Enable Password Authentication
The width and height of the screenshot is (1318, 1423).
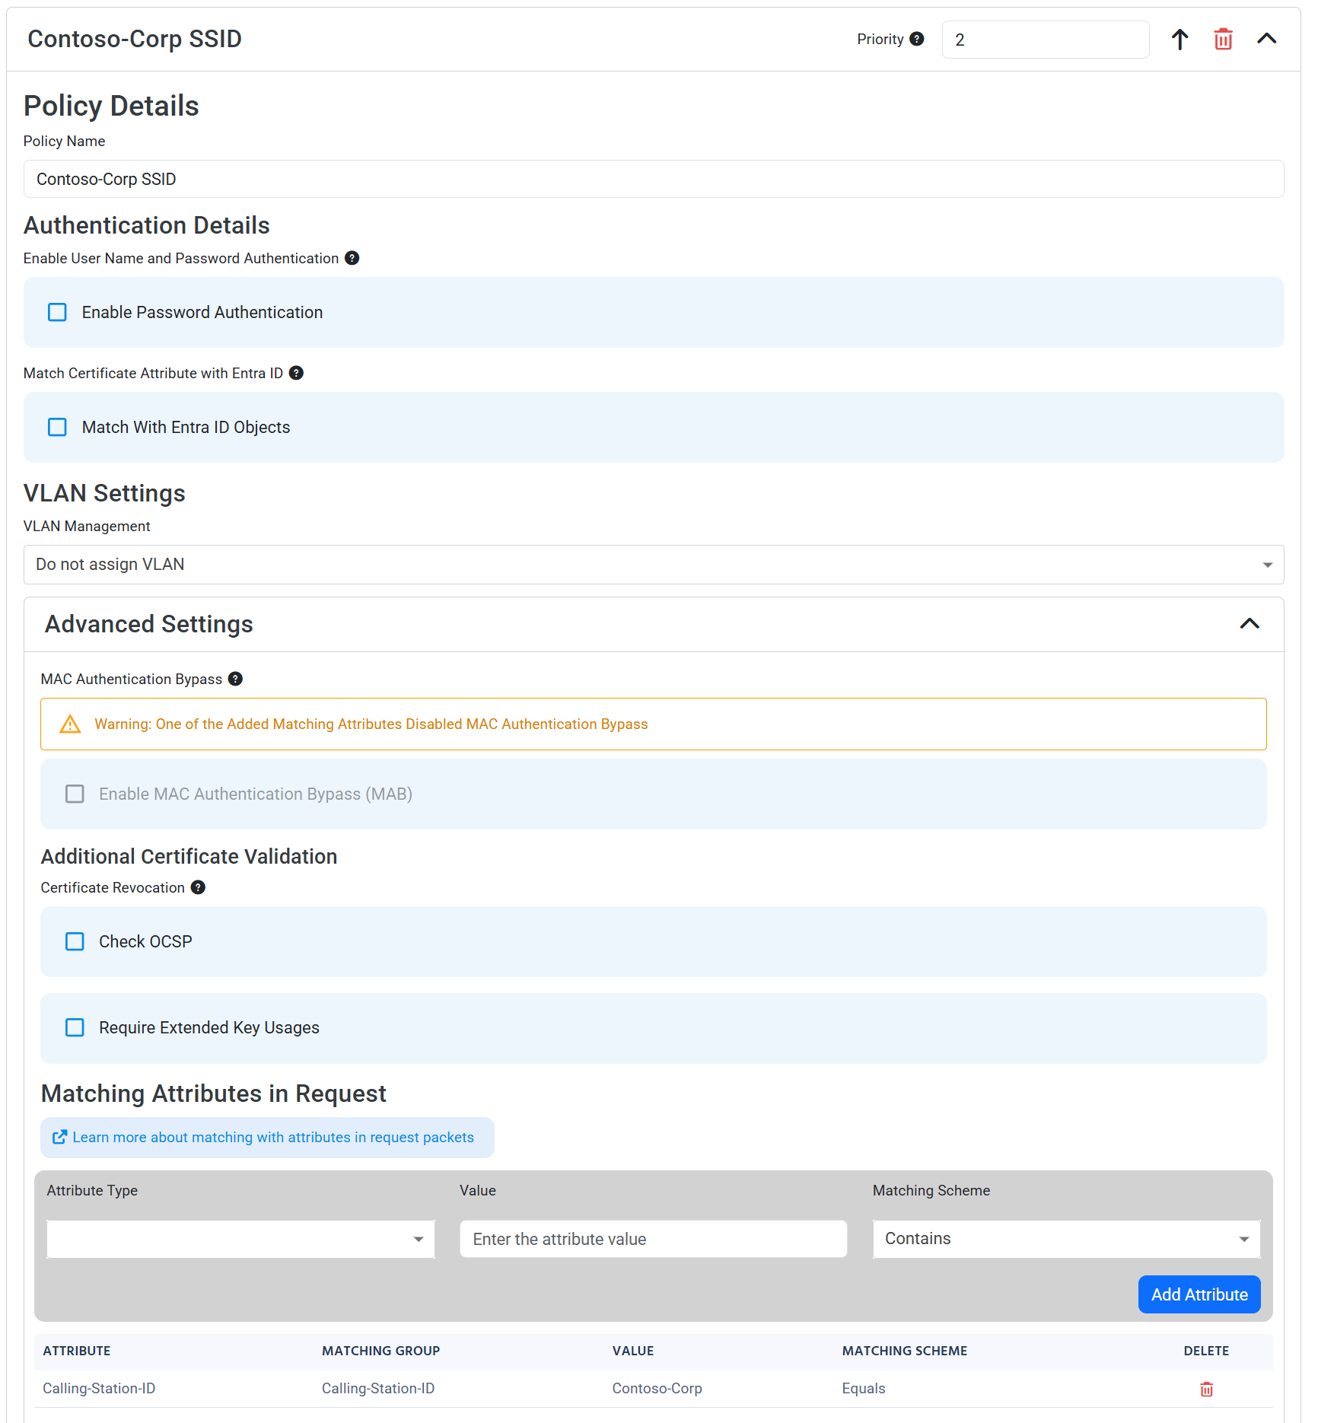57,312
